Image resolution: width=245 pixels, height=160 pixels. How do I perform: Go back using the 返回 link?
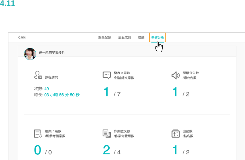point(23,37)
